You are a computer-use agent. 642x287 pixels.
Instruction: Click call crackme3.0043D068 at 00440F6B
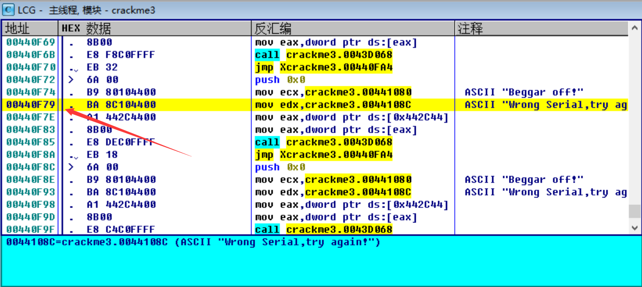coord(324,55)
